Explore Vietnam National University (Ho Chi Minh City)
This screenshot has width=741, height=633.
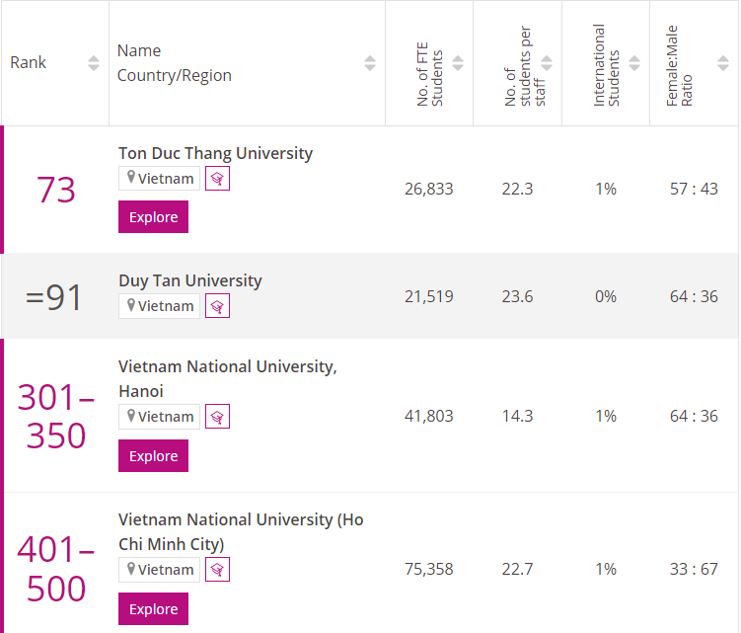point(153,609)
